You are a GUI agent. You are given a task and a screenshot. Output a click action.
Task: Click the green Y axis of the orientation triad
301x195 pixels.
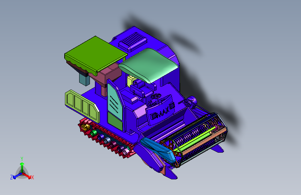coord(22,166)
